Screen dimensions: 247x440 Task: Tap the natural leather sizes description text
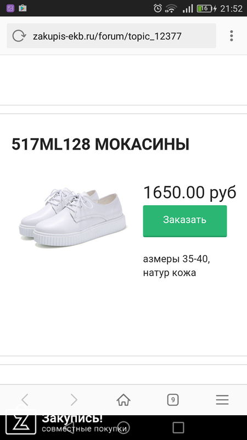pyautogui.click(x=176, y=266)
